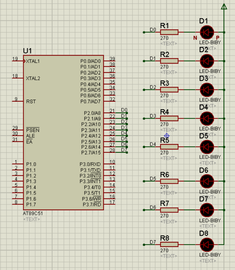Select LED D2 symbol
The width and height of the screenshot is (235, 270).
click(x=207, y=61)
